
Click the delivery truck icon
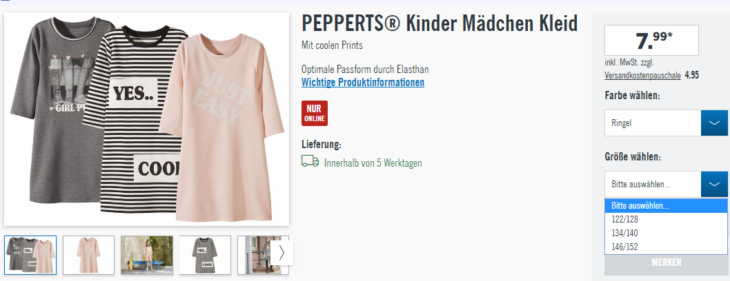[x=310, y=161]
